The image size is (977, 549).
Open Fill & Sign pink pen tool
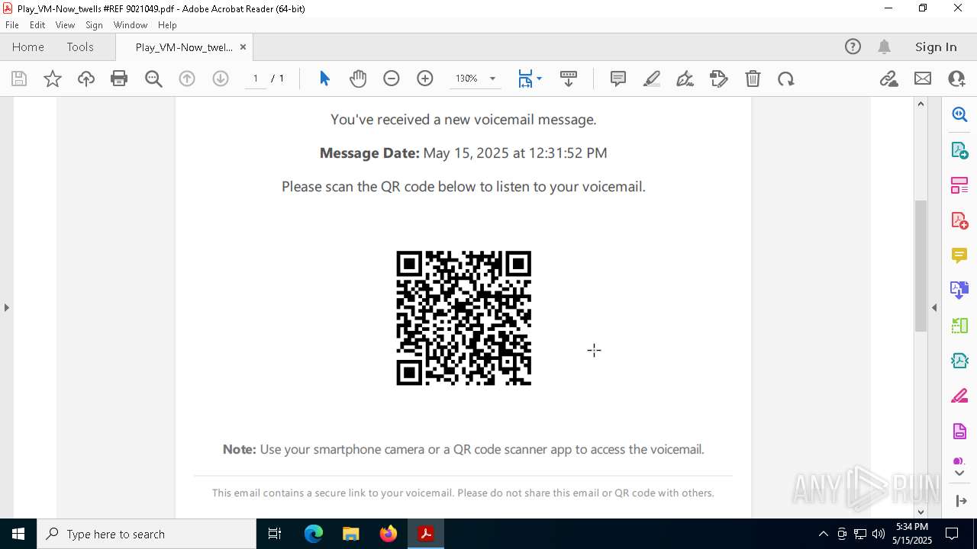coord(959,396)
